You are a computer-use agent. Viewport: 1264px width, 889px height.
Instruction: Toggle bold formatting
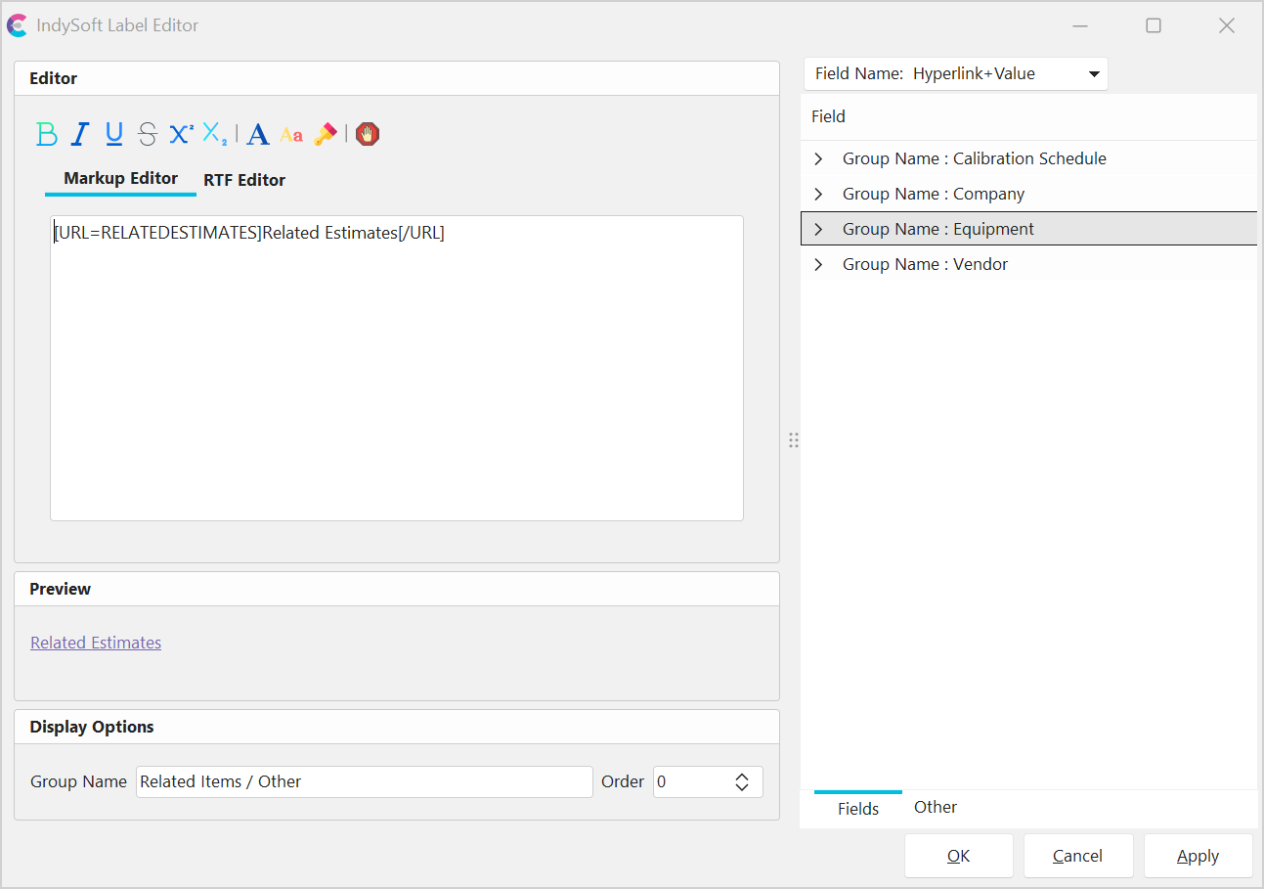click(46, 134)
